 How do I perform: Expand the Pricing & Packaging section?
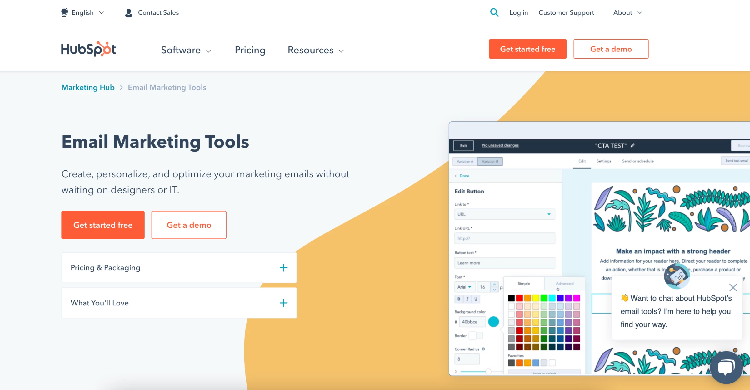pyautogui.click(x=179, y=268)
